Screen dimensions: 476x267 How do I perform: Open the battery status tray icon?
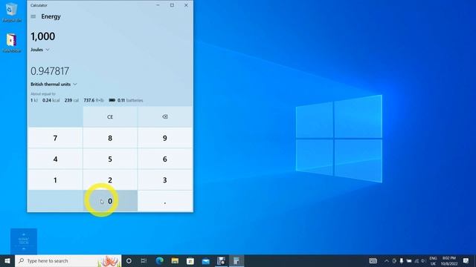(x=409, y=260)
